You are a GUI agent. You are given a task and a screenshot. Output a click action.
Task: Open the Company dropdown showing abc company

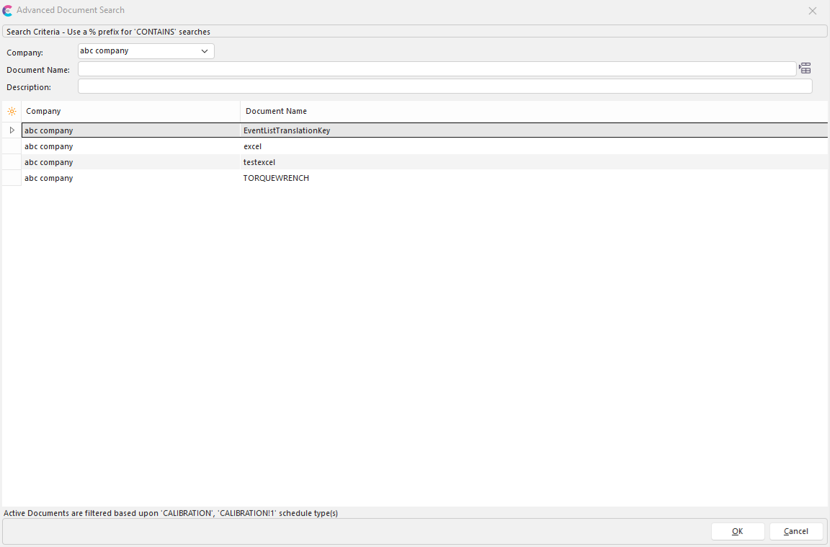tap(146, 51)
